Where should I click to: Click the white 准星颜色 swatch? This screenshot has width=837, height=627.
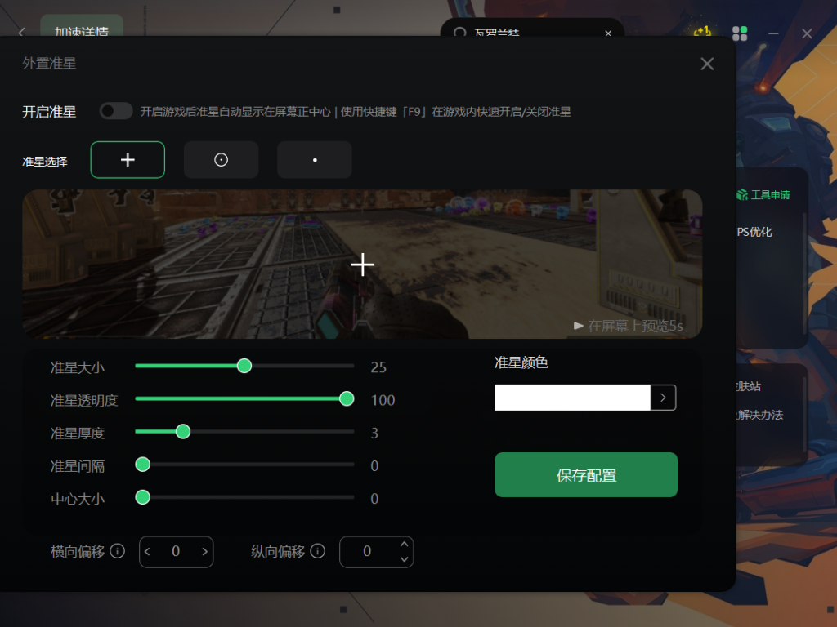(x=572, y=398)
